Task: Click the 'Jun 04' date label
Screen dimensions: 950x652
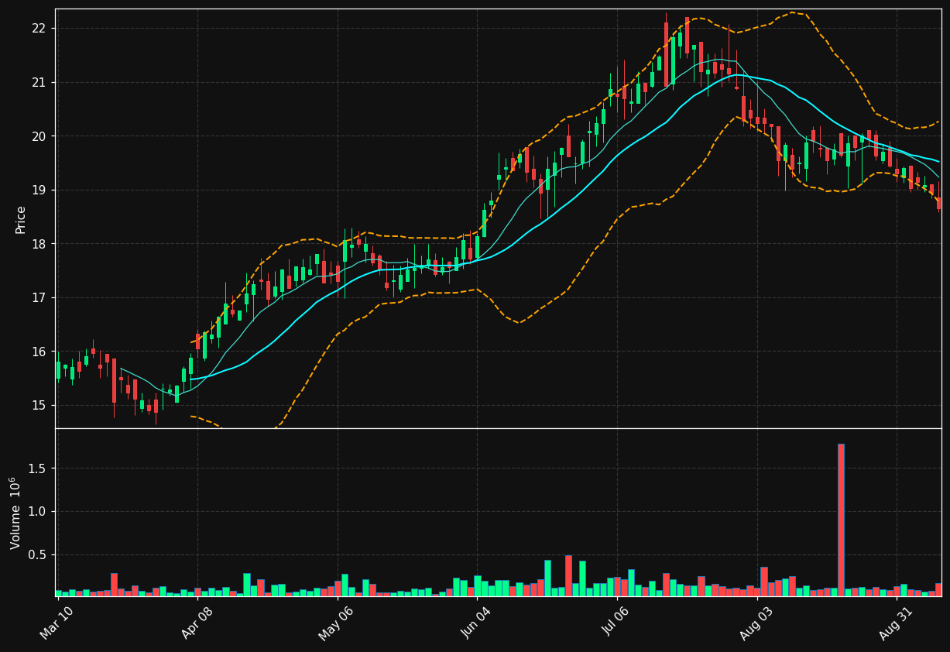Action: (476, 623)
